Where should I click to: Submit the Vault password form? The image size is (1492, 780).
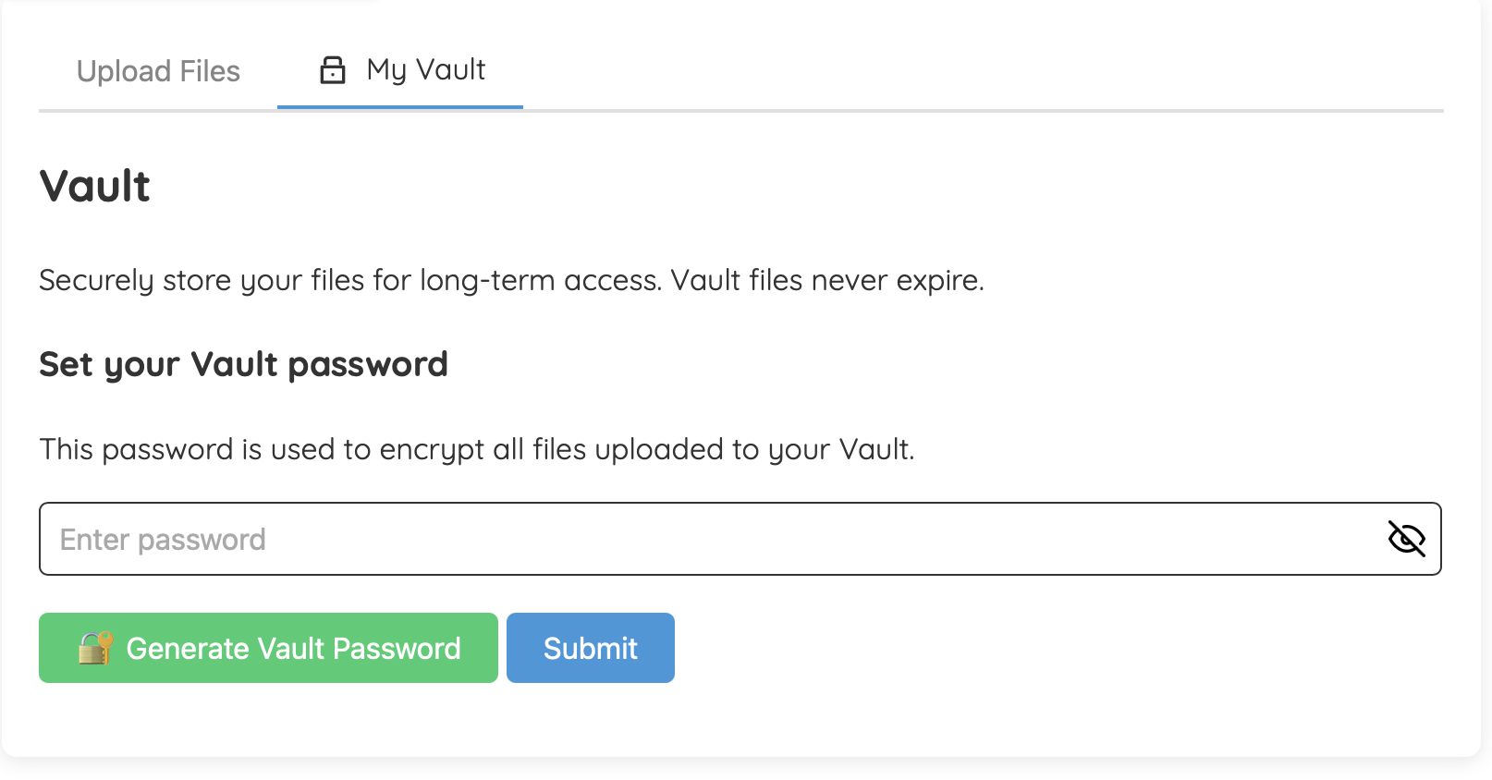pos(590,648)
